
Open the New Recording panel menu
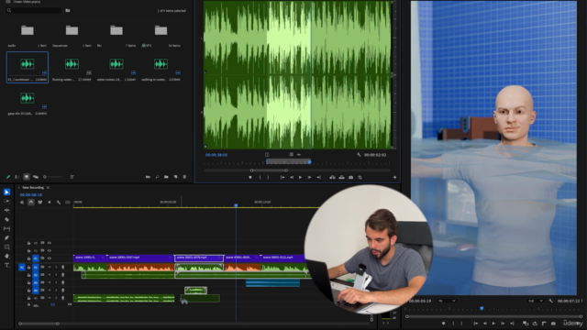pos(48,187)
